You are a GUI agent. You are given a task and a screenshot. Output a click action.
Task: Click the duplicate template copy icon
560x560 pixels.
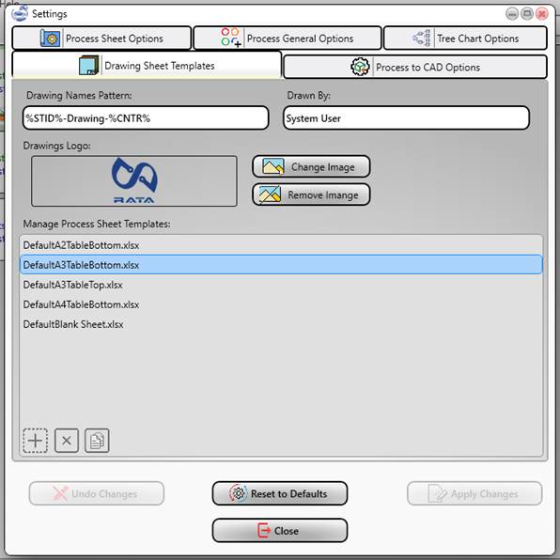point(97,441)
